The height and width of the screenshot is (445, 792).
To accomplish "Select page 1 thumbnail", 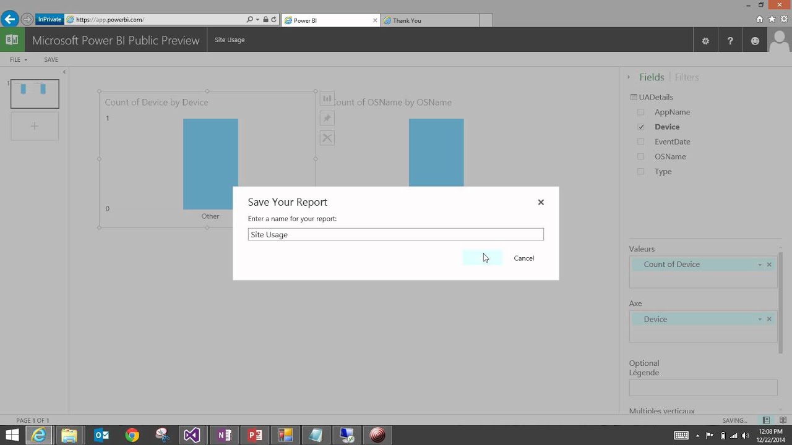I will tap(35, 94).
